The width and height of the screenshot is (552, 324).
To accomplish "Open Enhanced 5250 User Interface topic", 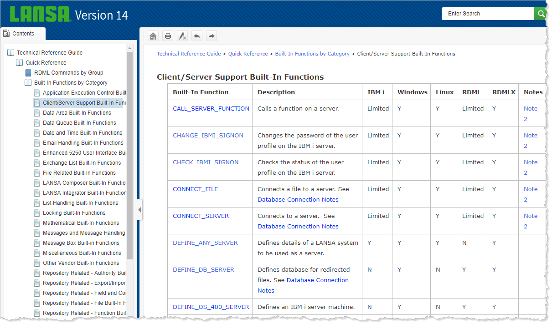I will (84, 153).
